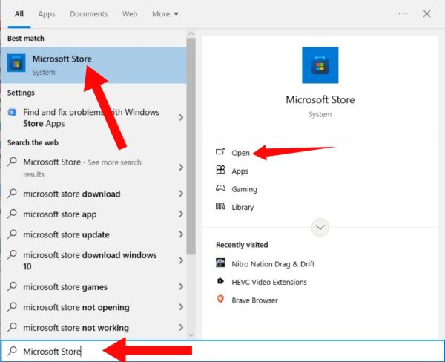Screen dimensions: 445x362
Task: Click Open action for Microsoft Store
Action: pos(240,153)
